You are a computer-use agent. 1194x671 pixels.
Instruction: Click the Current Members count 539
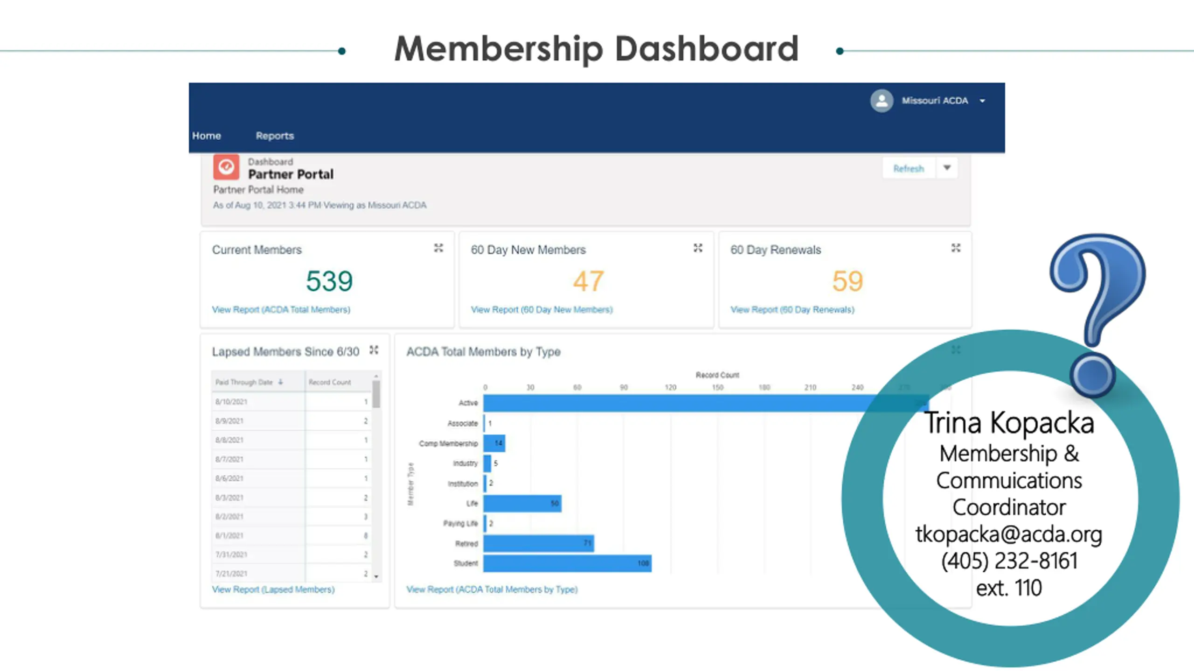[329, 281]
